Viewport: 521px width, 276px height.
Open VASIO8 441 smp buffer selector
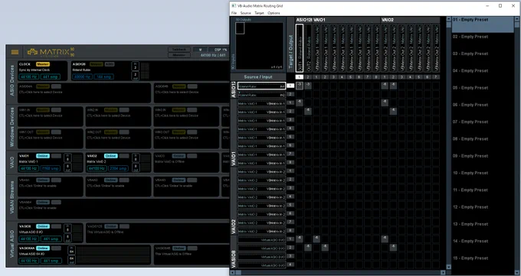(51, 239)
